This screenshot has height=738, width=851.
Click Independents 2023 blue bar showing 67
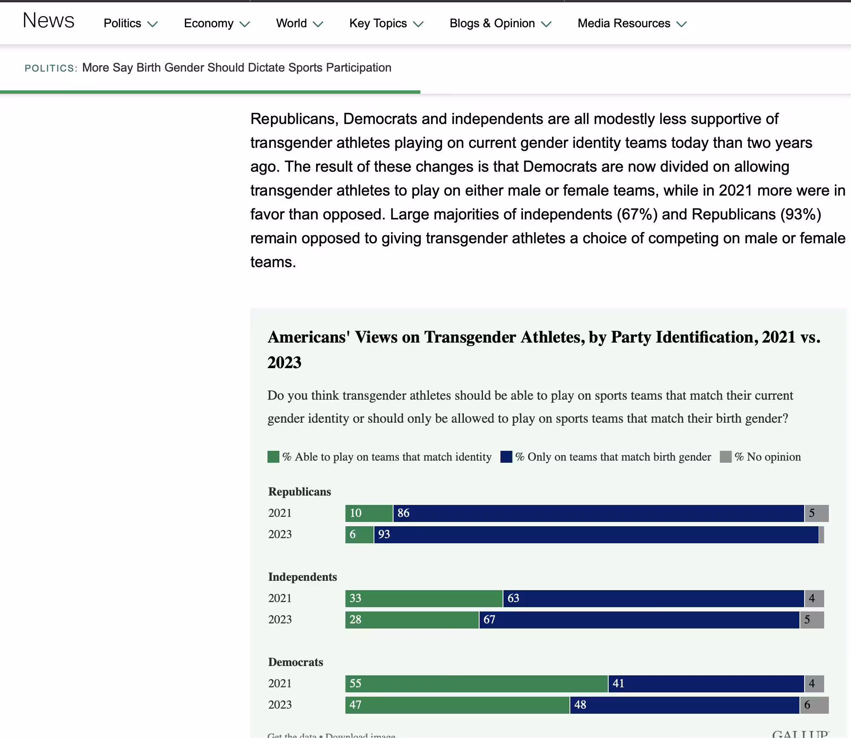(639, 620)
